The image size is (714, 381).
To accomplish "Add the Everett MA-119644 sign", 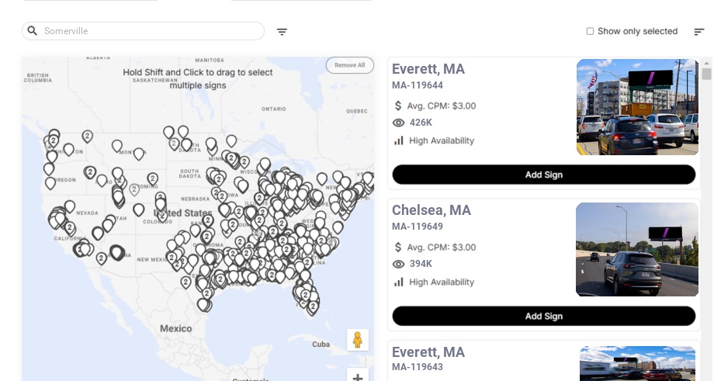I will 543,175.
